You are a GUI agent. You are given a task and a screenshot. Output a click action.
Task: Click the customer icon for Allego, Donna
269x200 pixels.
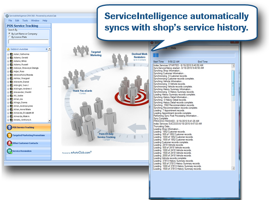(11, 102)
